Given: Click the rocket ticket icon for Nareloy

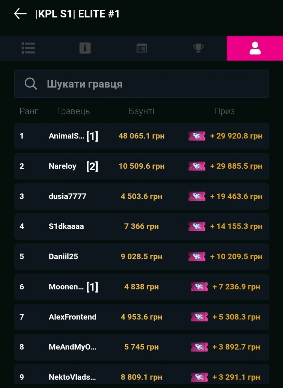Looking at the screenshot, I should pyautogui.click(x=197, y=166).
